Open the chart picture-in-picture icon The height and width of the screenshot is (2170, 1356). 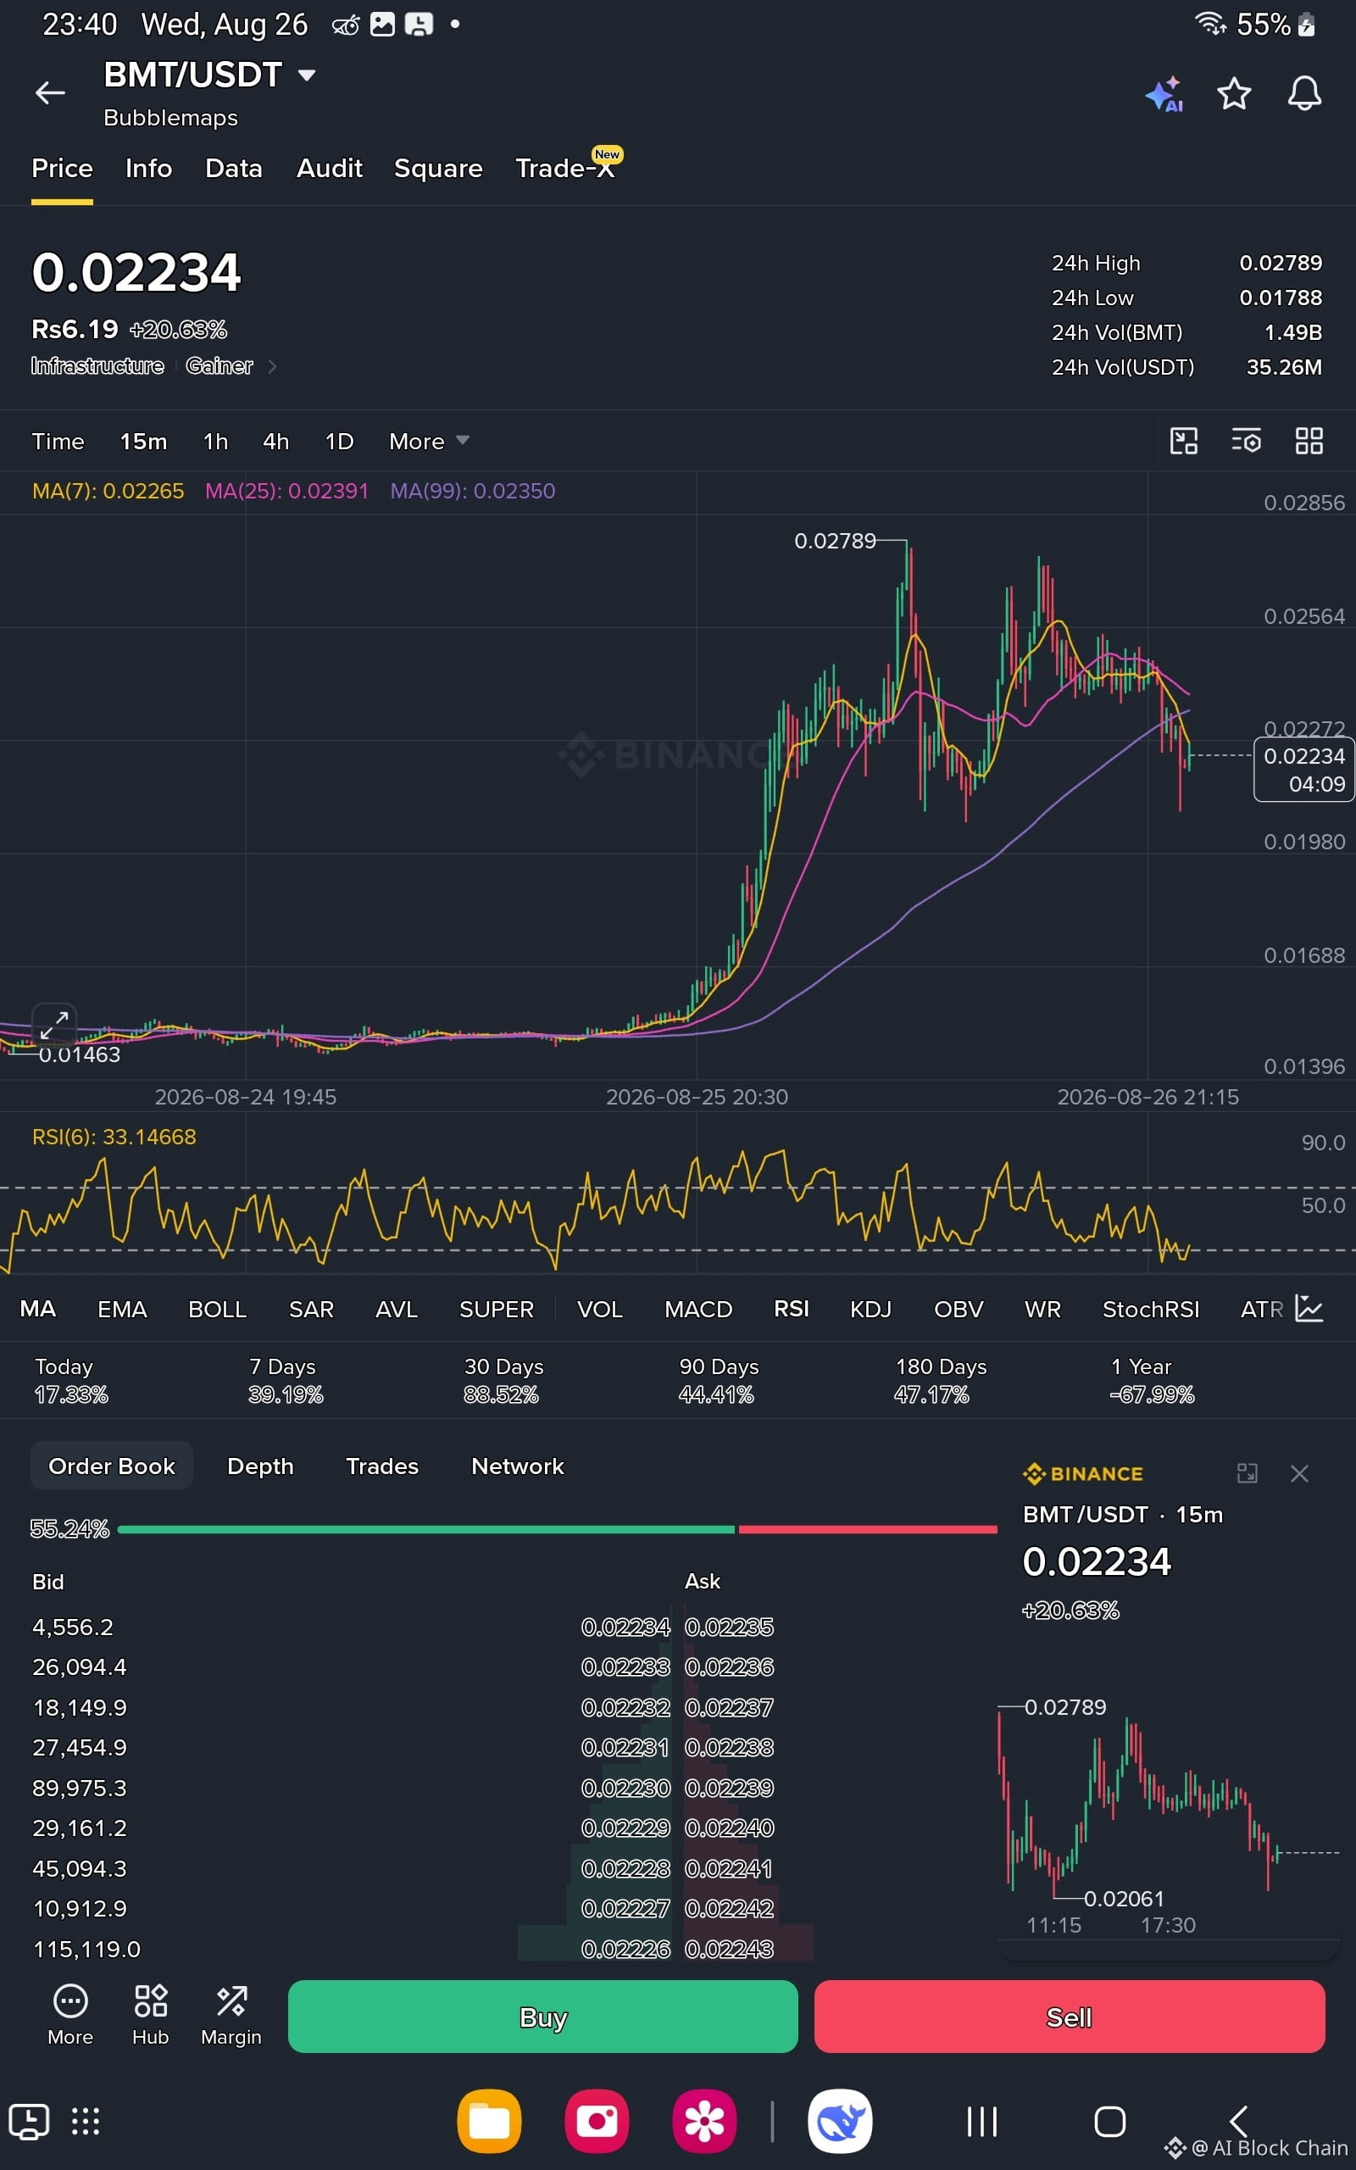(x=1184, y=440)
